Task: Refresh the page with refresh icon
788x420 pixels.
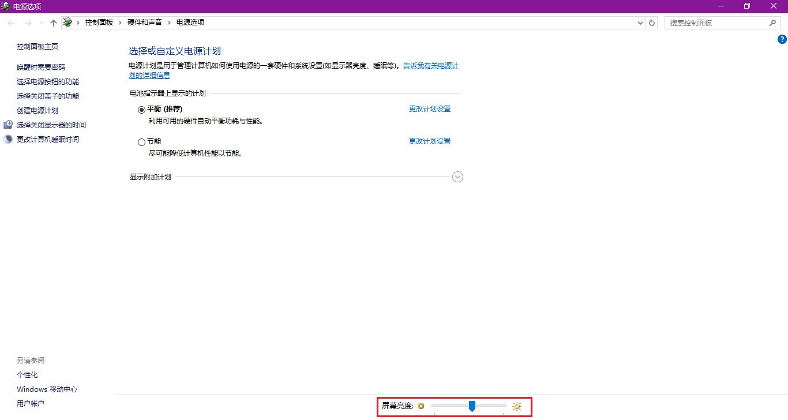Action: tap(652, 22)
